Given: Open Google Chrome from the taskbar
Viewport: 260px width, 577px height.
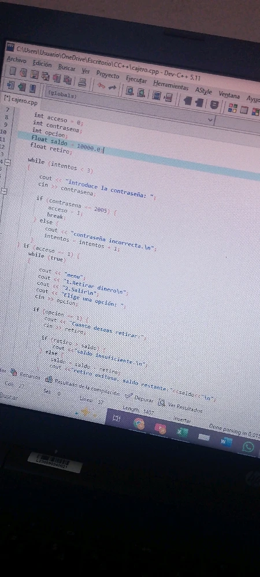Looking at the screenshot, I should click(x=139, y=424).
